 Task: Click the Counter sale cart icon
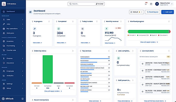(4, 50)
